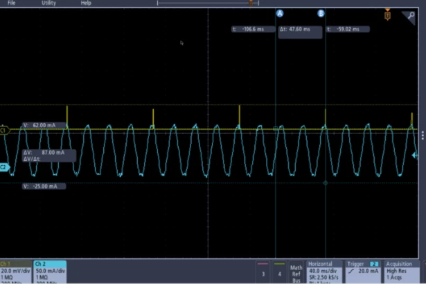Click the Δt 47.60 ms cursor readout
Screen dimensions: 426x284
click(300, 32)
